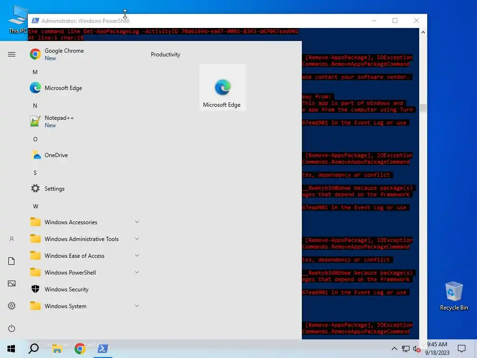The image size is (477, 358).
Task: Select the Recycle Bin desktop icon
Action: pyautogui.click(x=454, y=296)
